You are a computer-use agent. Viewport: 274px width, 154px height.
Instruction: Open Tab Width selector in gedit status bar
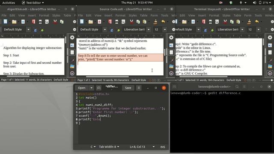click(109, 147)
